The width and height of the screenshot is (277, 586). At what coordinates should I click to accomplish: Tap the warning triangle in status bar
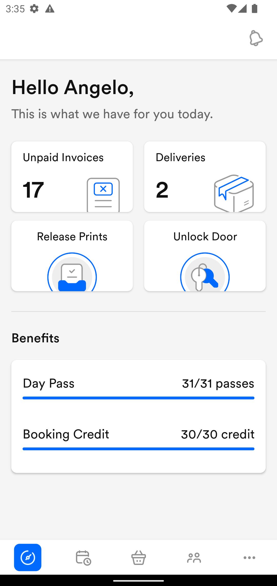pos(50,9)
